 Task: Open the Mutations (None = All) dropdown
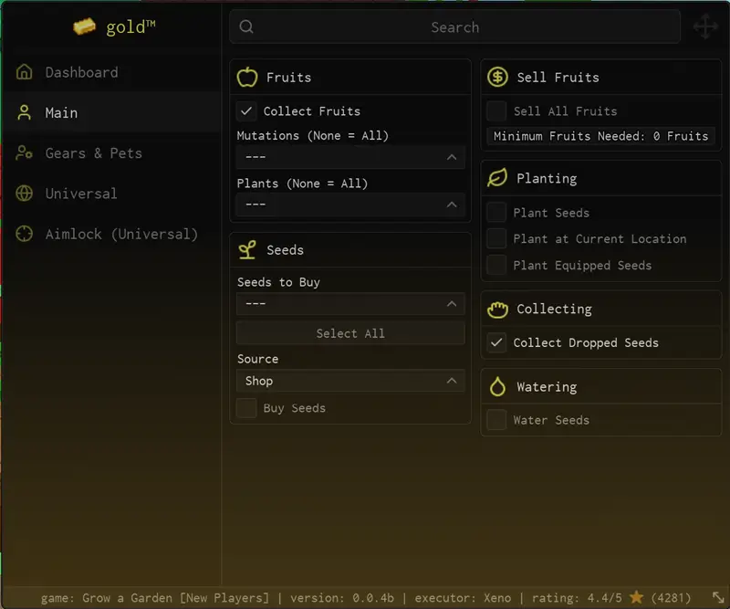[x=350, y=157]
